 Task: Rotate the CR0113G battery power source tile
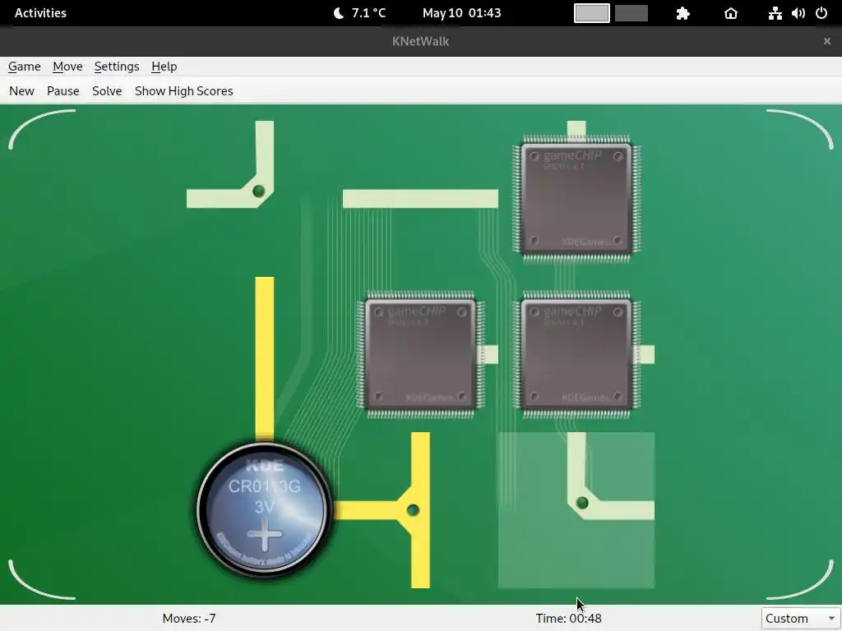point(264,510)
